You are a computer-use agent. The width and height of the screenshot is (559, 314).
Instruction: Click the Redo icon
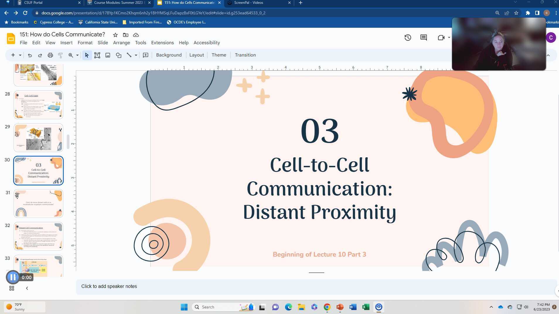tap(40, 55)
